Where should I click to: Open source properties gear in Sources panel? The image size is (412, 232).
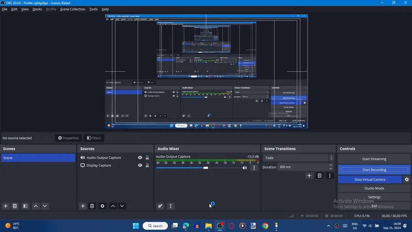coord(103,206)
